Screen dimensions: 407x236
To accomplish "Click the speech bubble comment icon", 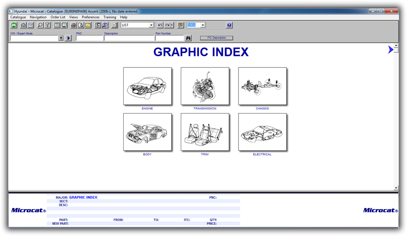I will click(180, 25).
